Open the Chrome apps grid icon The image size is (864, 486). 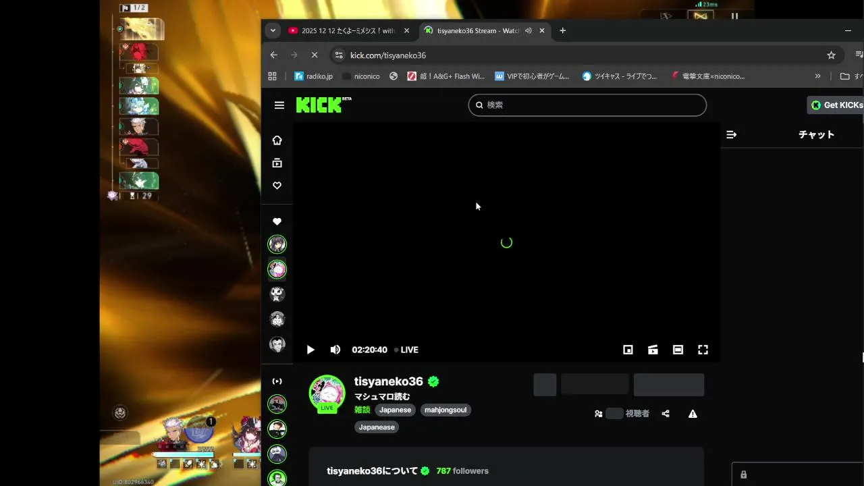pos(273,76)
